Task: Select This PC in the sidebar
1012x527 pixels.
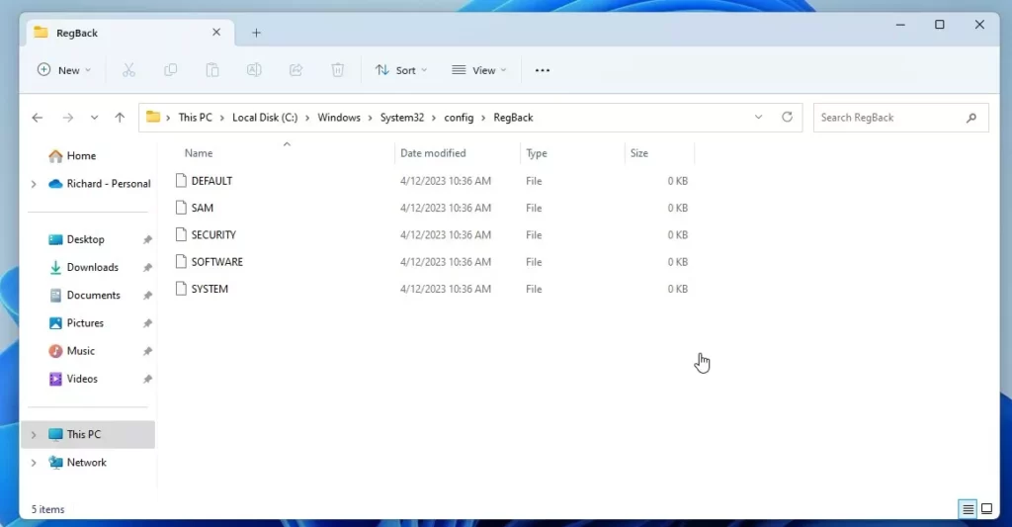Action: coord(88,435)
